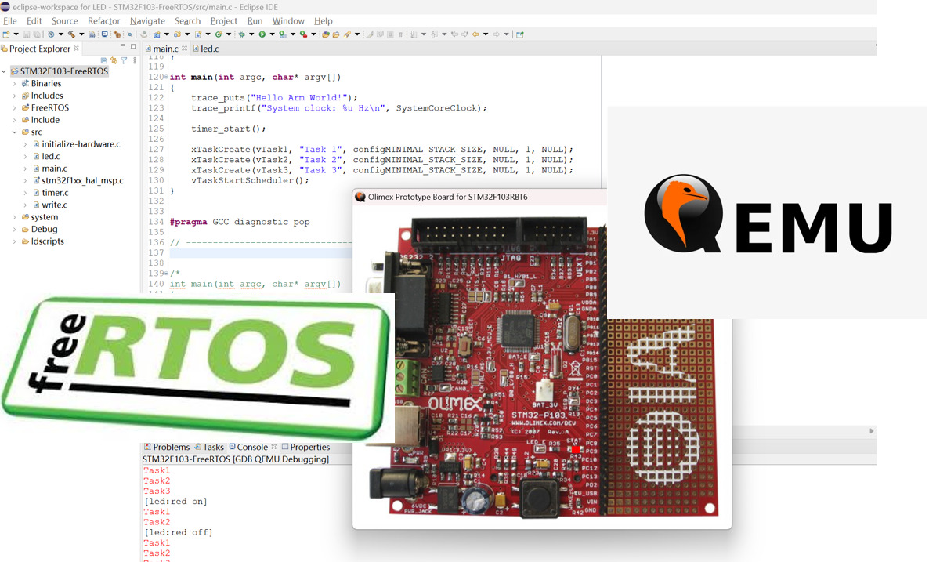
Task: Click the Debug bug icon in toolbar
Action: [x=241, y=34]
